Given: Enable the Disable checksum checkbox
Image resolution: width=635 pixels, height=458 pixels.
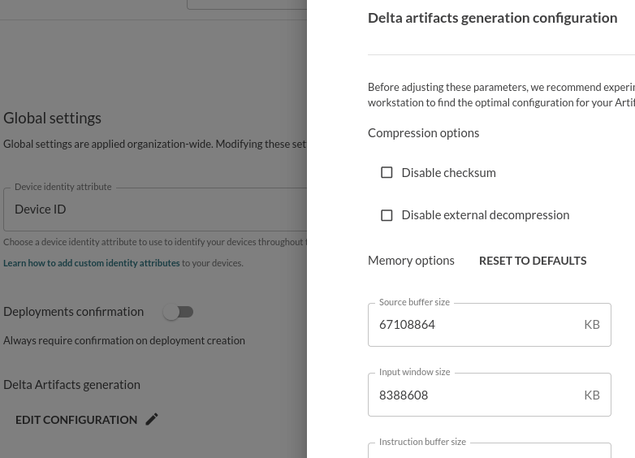Looking at the screenshot, I should tap(387, 172).
